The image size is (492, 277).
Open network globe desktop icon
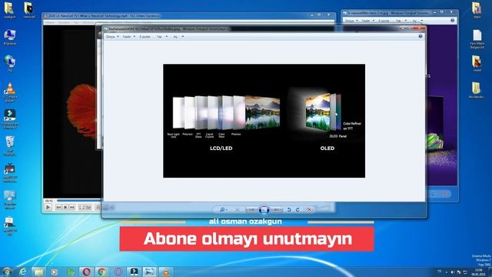(x=10, y=63)
